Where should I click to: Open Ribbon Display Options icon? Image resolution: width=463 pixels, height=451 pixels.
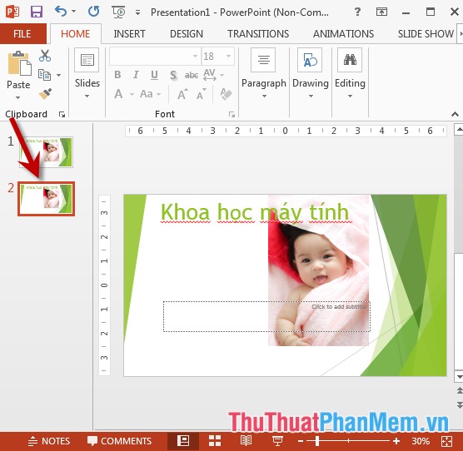click(381, 12)
